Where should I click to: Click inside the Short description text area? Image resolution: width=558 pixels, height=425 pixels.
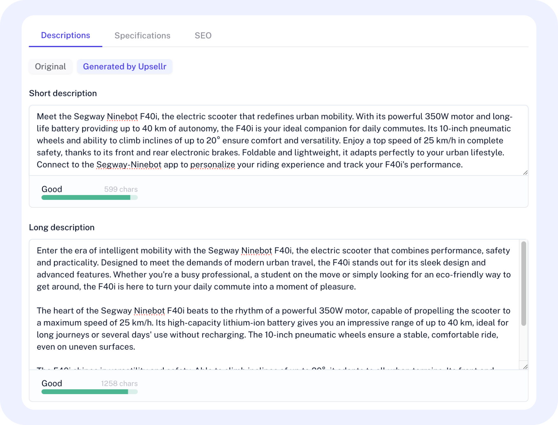click(274, 140)
